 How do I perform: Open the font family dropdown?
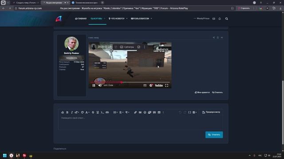(x=87, y=112)
